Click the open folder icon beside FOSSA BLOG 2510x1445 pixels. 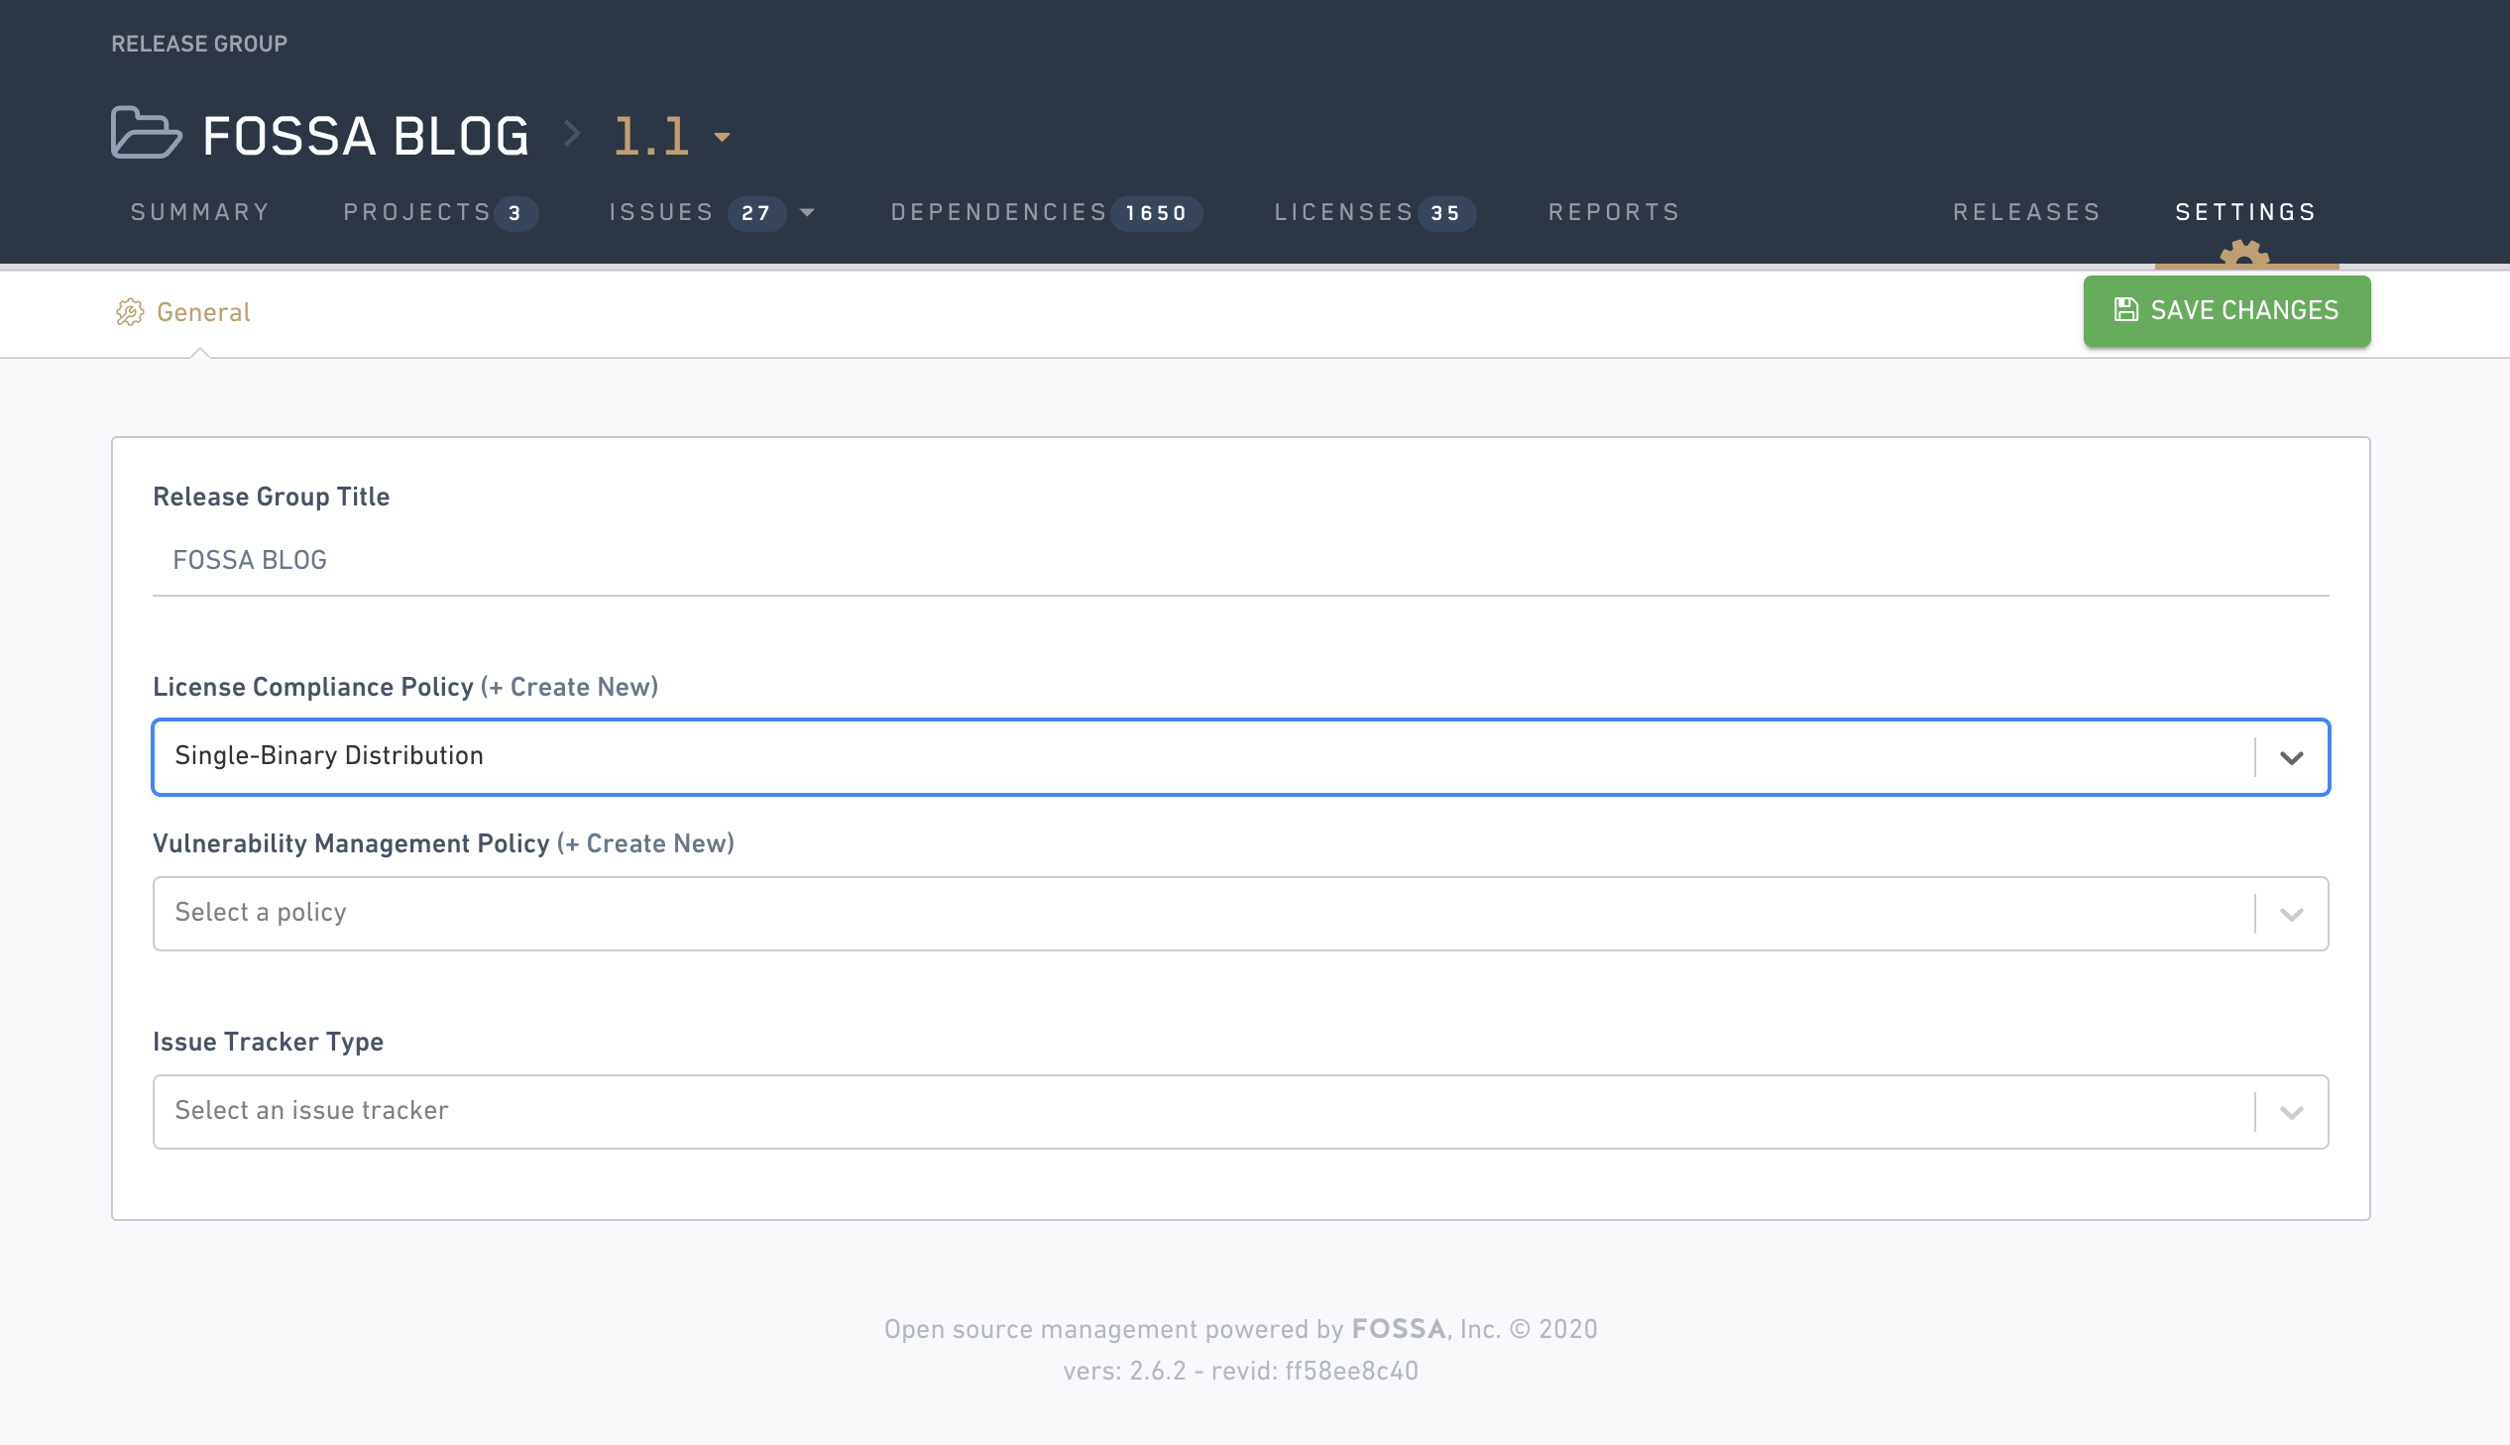(x=146, y=133)
